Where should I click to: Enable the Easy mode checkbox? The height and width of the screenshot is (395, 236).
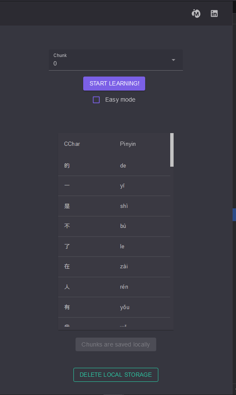96,100
